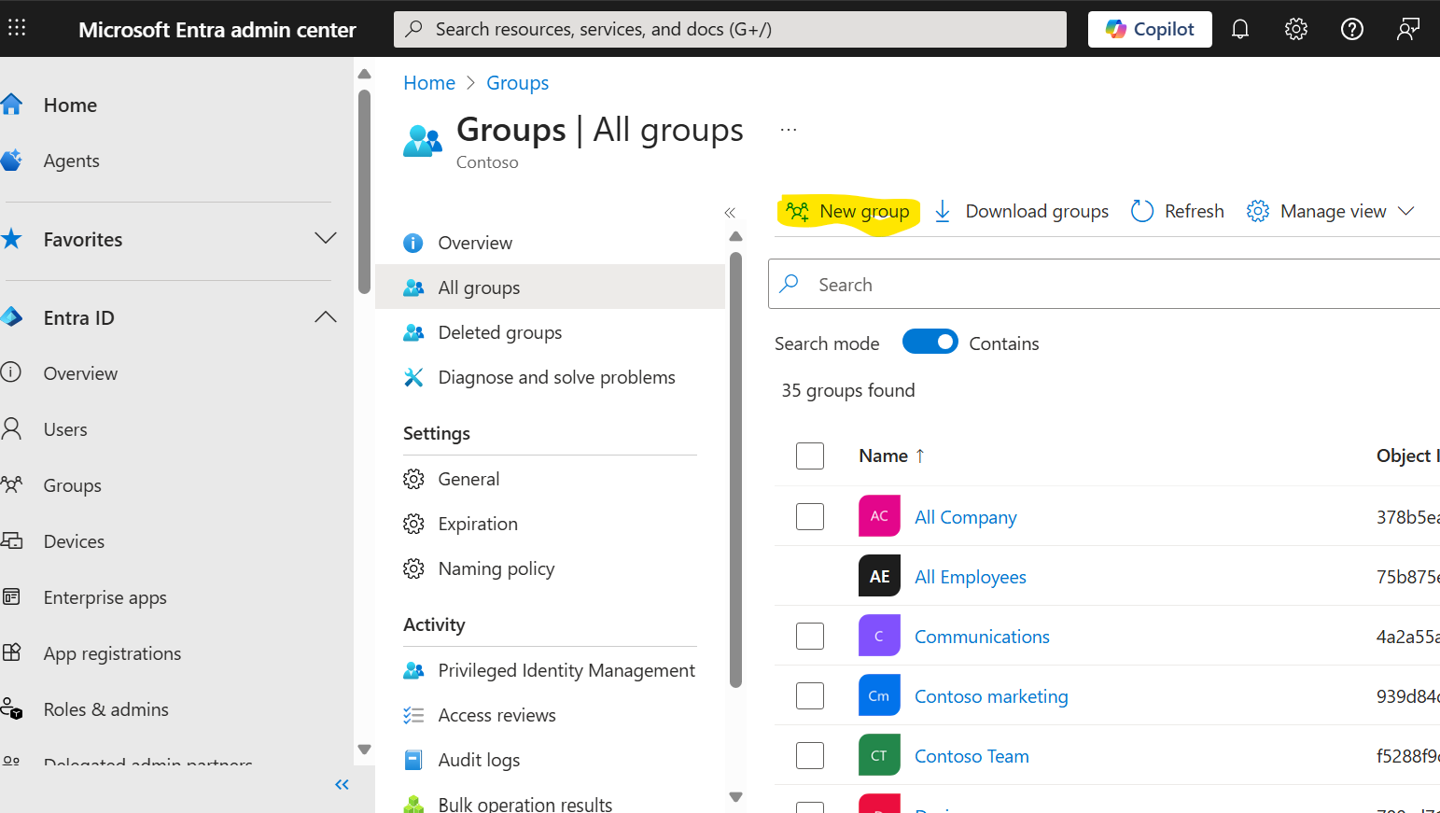Open the app launcher waffle icon

click(x=17, y=28)
